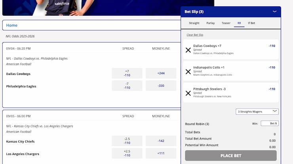Open the 3 Straights Wagers dropdown
The width and height of the screenshot is (293, 164).
(257, 112)
